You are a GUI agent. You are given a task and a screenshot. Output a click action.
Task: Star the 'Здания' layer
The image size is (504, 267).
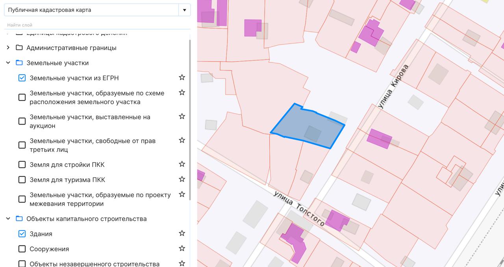tap(182, 233)
